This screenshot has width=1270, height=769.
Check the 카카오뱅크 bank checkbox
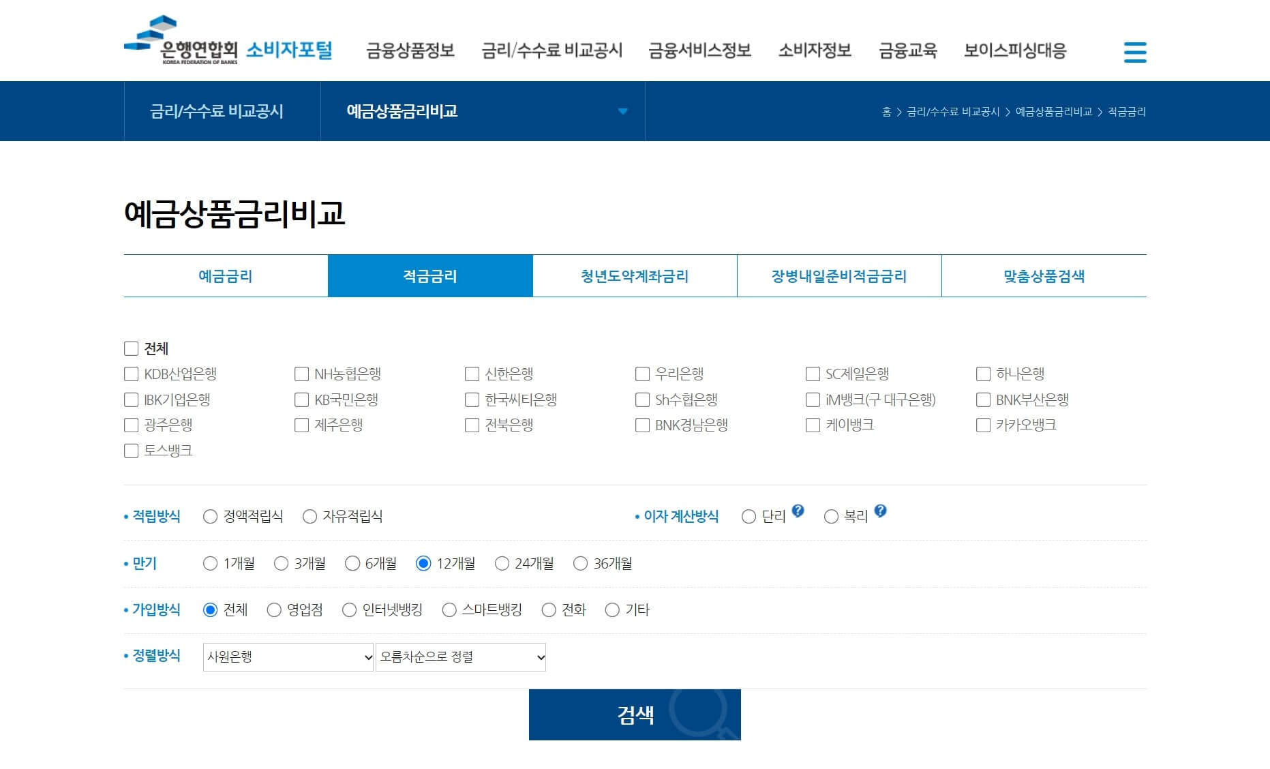(x=982, y=425)
